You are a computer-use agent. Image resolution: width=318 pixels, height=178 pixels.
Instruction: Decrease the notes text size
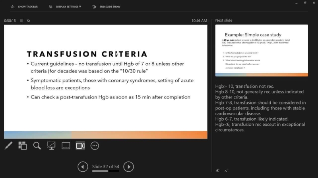tap(226, 170)
